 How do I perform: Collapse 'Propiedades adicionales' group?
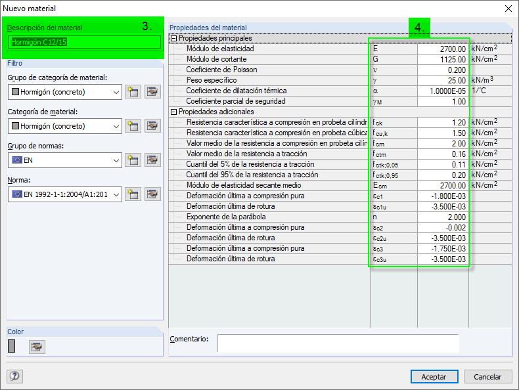click(x=174, y=112)
